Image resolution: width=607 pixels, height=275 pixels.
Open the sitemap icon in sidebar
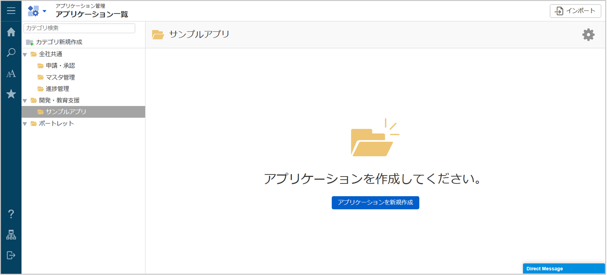point(11,235)
